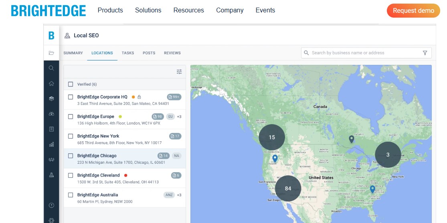
Task: Click the dark map pin in Ontario
Action: click(x=352, y=139)
